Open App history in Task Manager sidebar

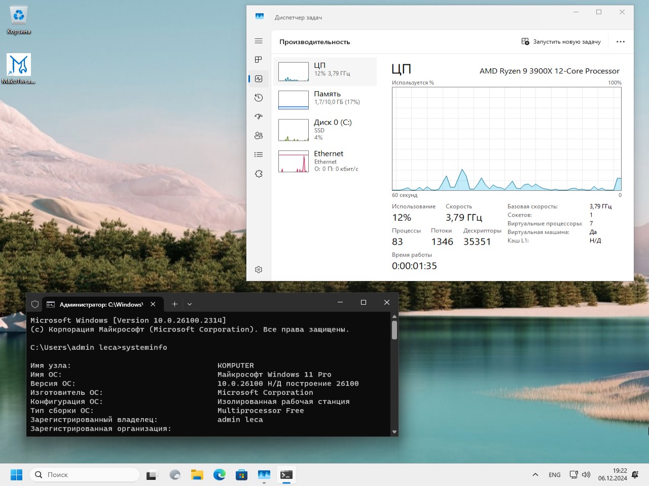(259, 98)
